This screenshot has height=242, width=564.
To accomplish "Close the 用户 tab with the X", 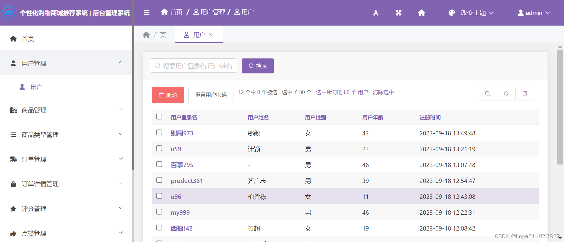I will tap(211, 34).
